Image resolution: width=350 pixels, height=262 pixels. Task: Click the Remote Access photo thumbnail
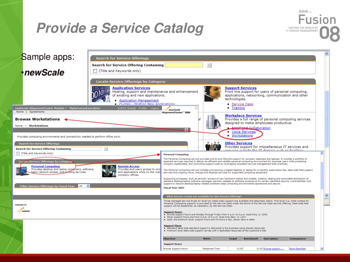point(109,171)
